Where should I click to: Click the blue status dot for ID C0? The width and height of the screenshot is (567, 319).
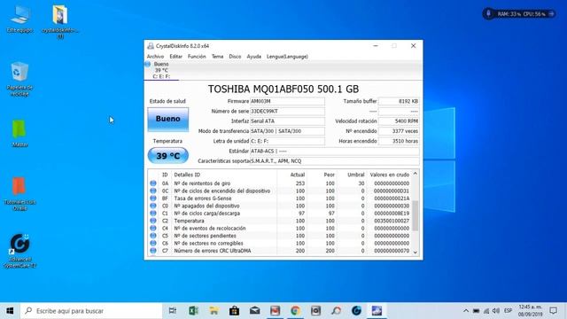(153, 206)
